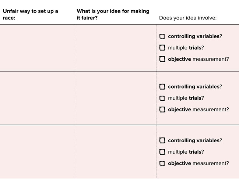Check objective measurement in first row
The width and height of the screenshot is (239, 179).
click(x=162, y=59)
